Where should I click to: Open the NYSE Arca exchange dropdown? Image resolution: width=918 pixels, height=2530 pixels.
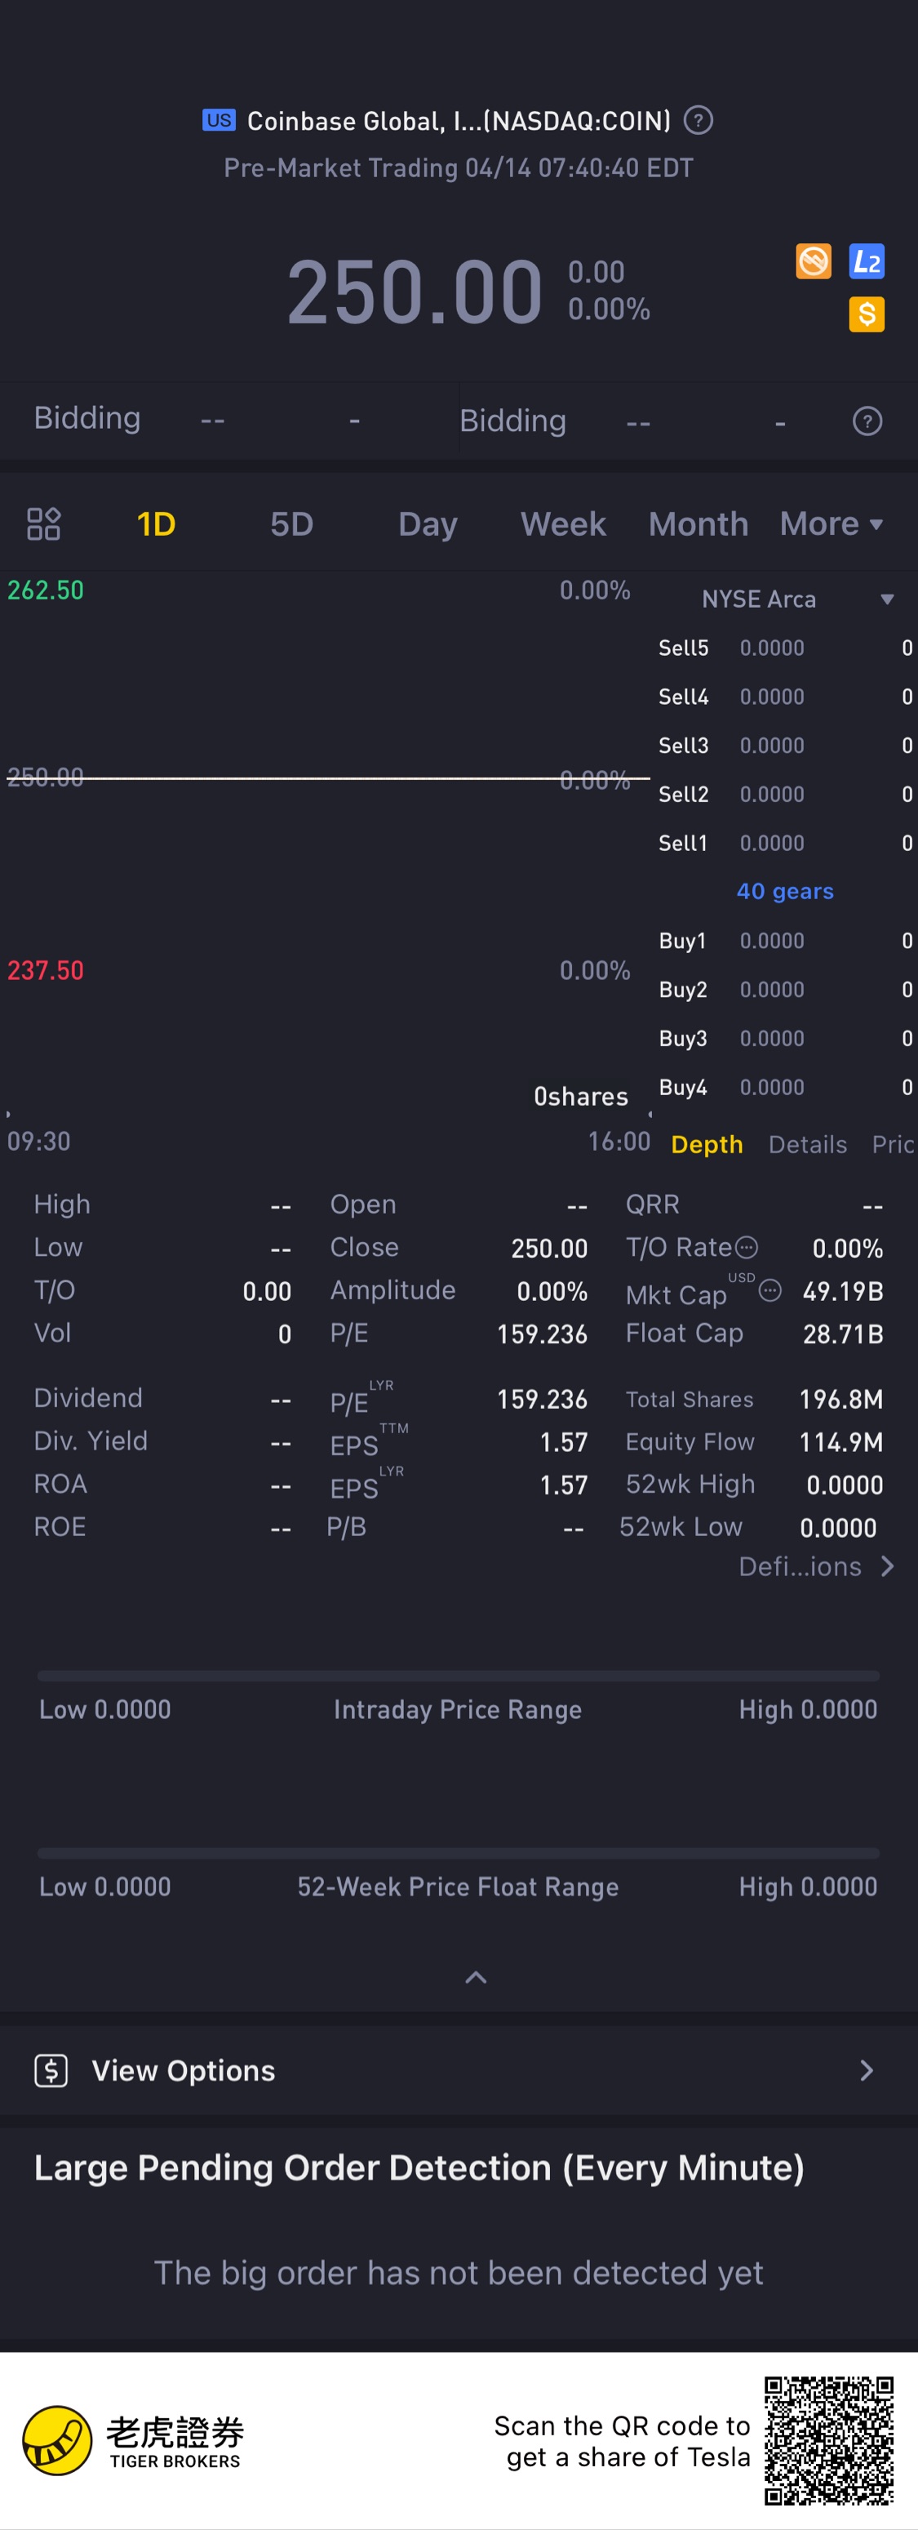[x=796, y=599]
